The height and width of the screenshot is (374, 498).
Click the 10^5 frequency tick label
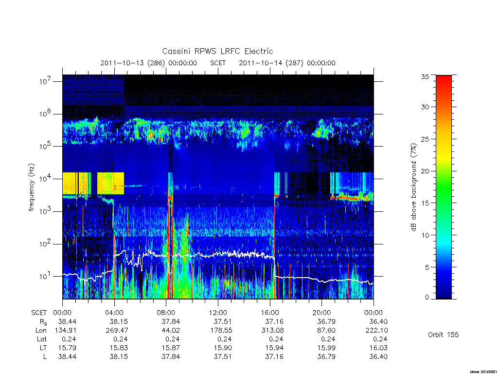(x=46, y=146)
